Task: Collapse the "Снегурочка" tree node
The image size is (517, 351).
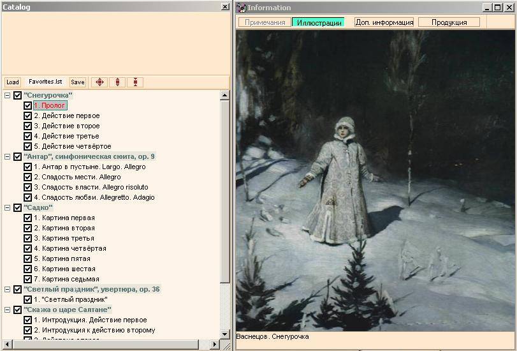Action: pyautogui.click(x=7, y=96)
